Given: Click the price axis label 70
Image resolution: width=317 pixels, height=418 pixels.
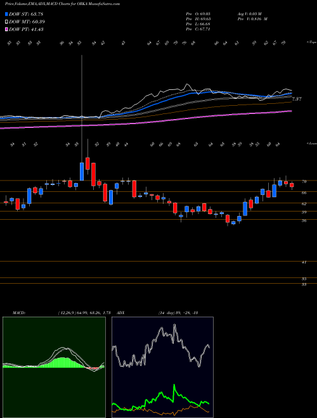Looking at the screenshot, I should tap(304, 182).
